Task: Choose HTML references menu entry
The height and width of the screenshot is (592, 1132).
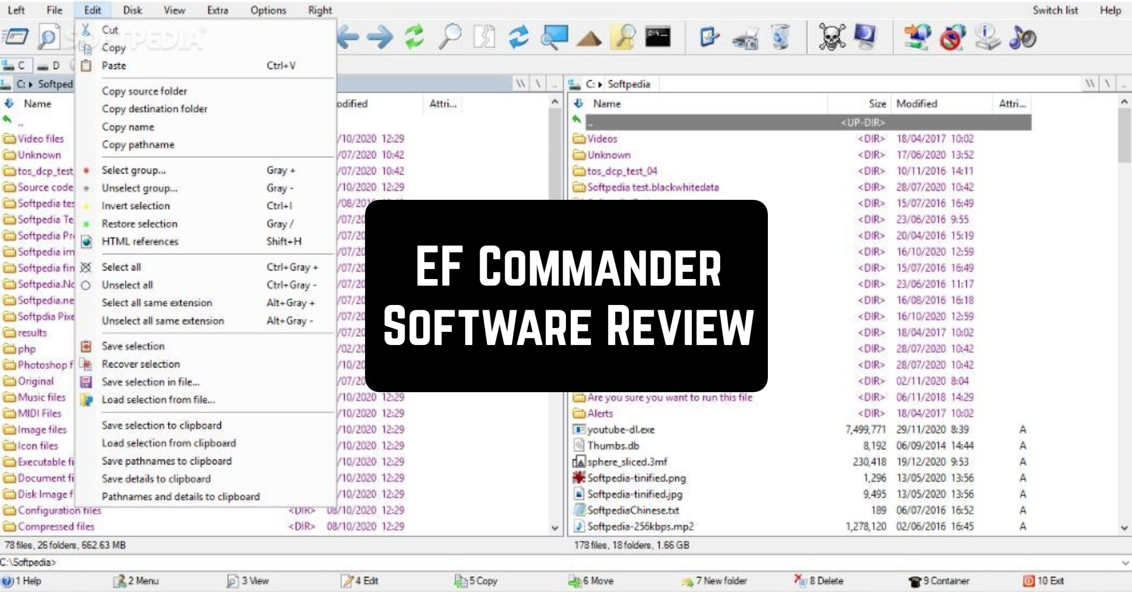Action: [206, 241]
